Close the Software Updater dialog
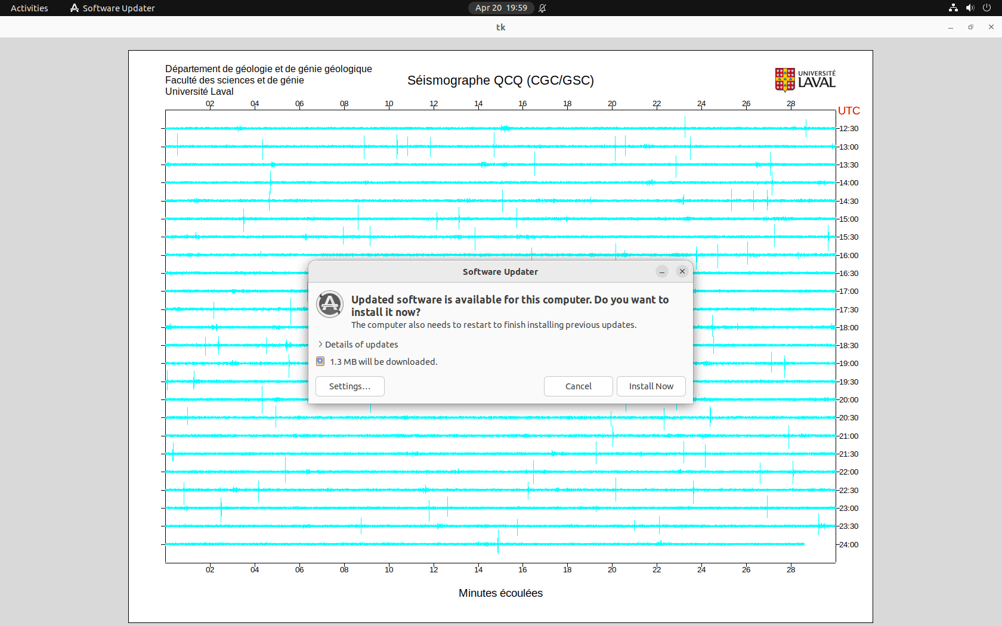The height and width of the screenshot is (626, 1002). click(682, 271)
